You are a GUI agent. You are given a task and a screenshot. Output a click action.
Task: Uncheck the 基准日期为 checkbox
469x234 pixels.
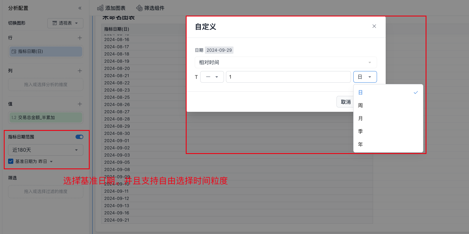(x=11, y=161)
